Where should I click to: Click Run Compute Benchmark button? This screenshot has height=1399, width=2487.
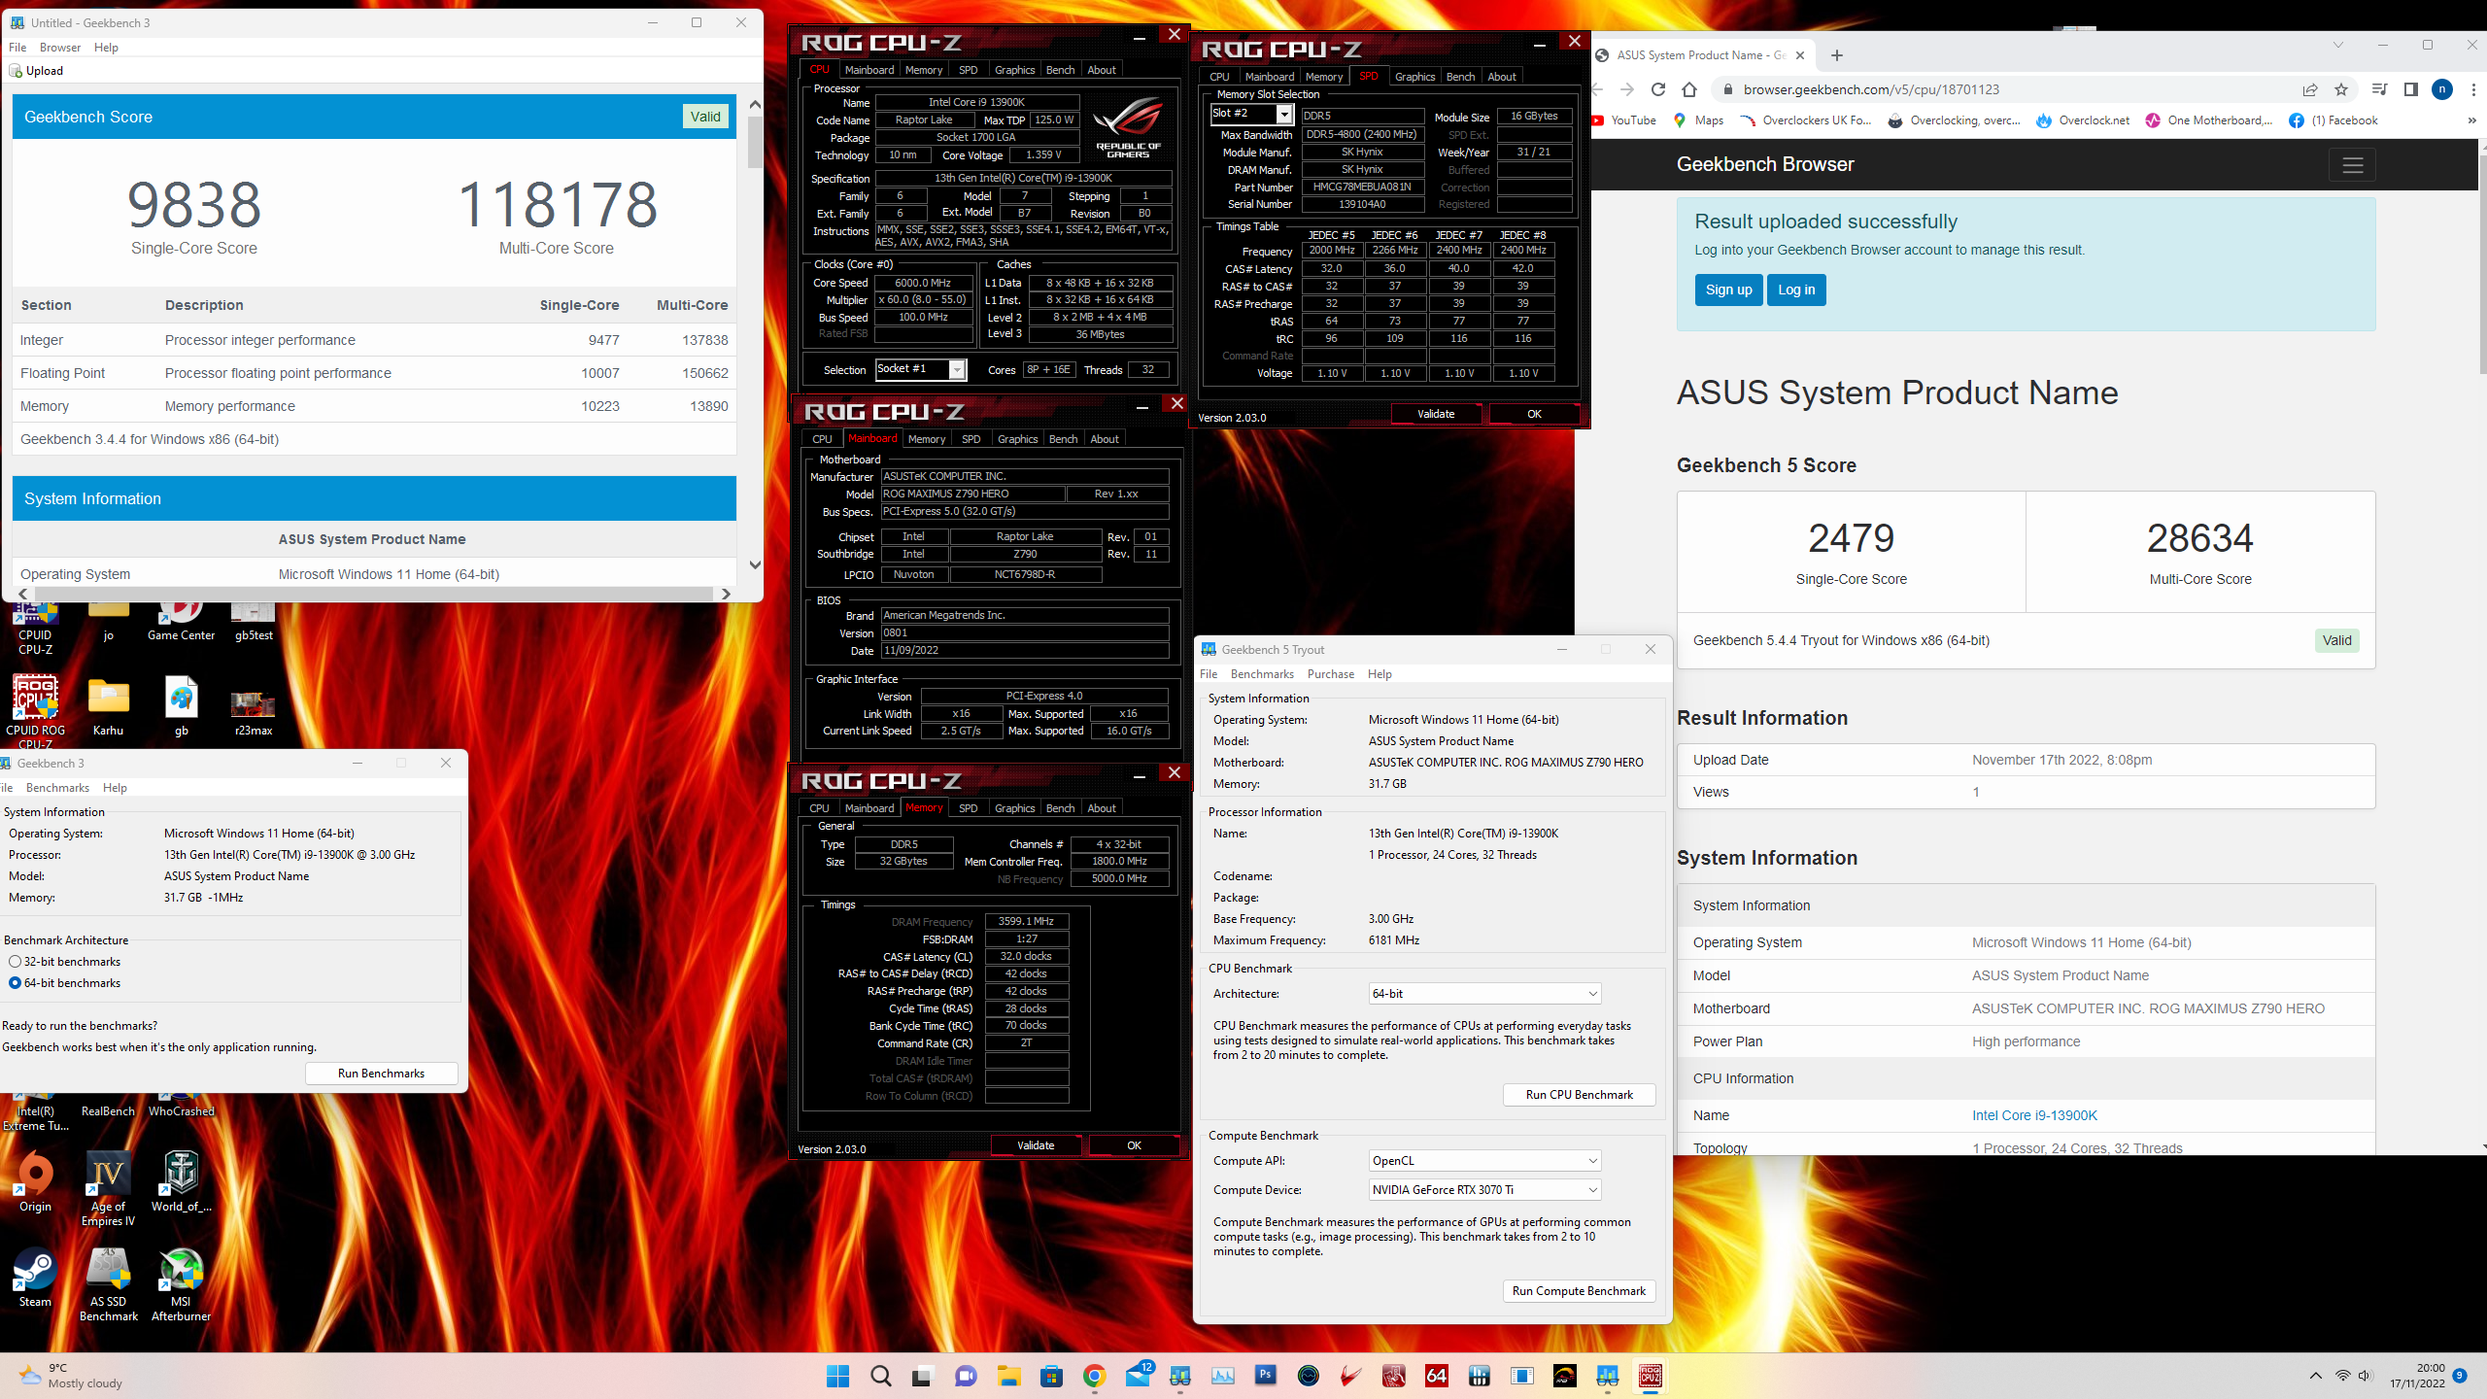1579,1291
